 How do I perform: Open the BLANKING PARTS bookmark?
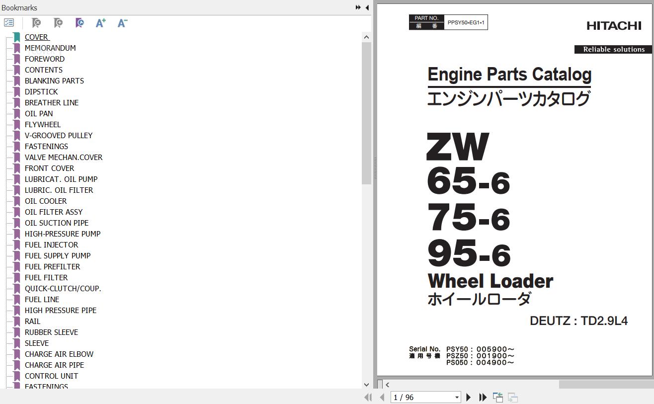coord(54,81)
